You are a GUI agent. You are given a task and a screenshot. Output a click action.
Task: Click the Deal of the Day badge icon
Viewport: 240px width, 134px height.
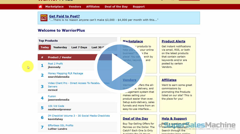coord(44,18)
